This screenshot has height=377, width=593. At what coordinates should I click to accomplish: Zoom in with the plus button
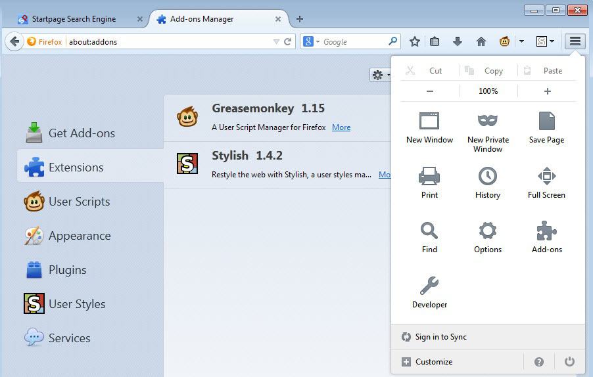547,91
